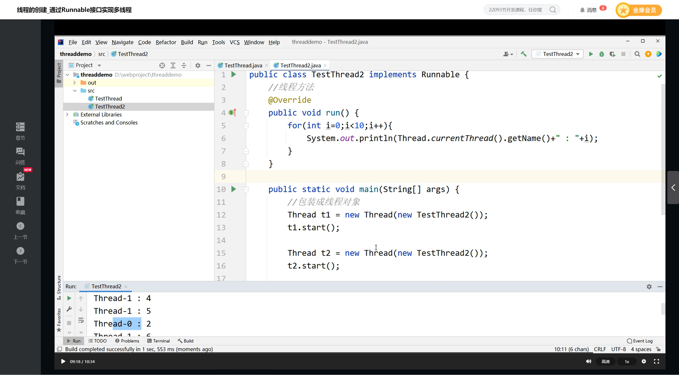Click the 章节 chapters sidebar icon
679x375 pixels.
pyautogui.click(x=20, y=131)
